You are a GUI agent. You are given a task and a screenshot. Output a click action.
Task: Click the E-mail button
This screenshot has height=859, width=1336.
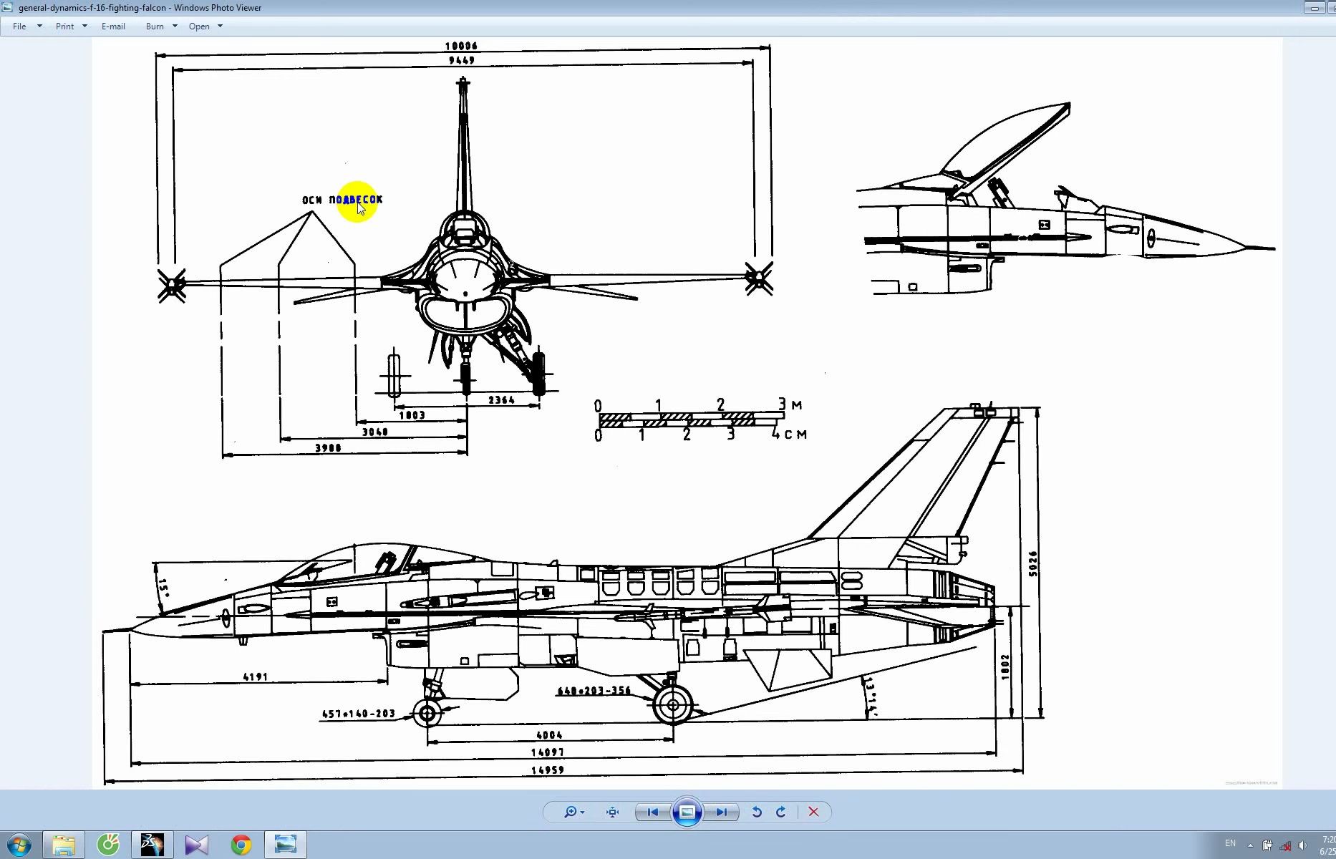[113, 26]
